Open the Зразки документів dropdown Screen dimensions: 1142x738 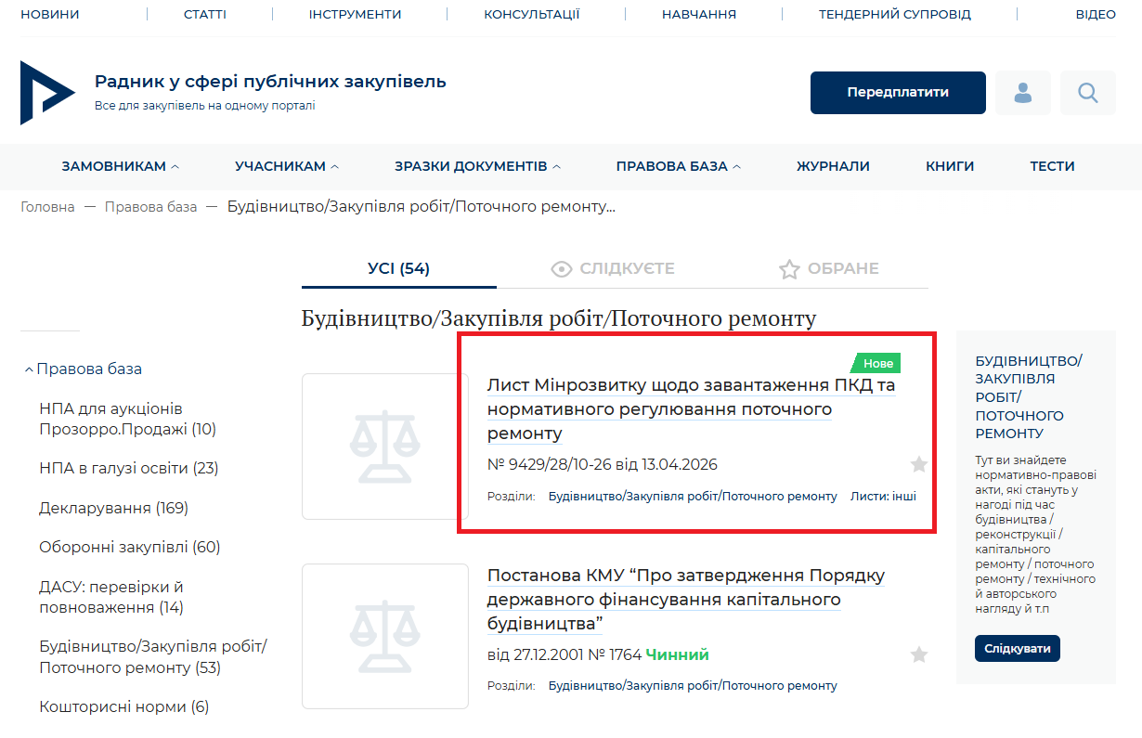(x=477, y=166)
